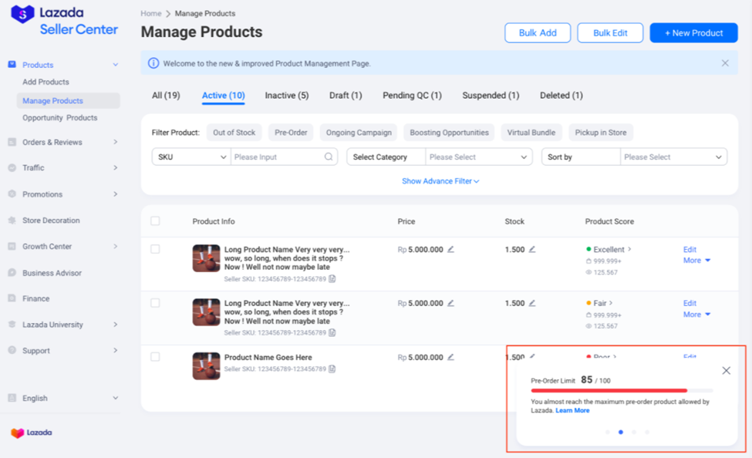Image resolution: width=752 pixels, height=458 pixels.
Task: Toggle the Pickup in Store filter
Action: [x=601, y=133]
